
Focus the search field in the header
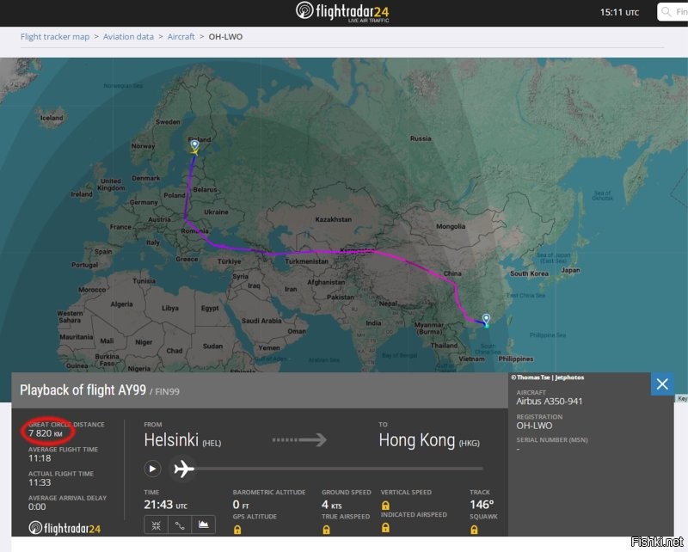(673, 12)
